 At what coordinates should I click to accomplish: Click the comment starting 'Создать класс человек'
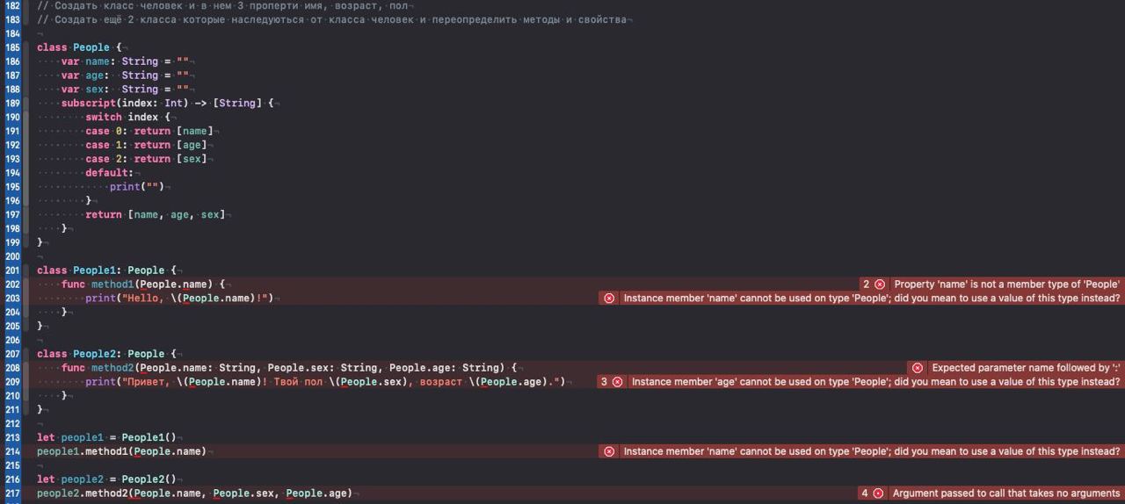[223, 5]
